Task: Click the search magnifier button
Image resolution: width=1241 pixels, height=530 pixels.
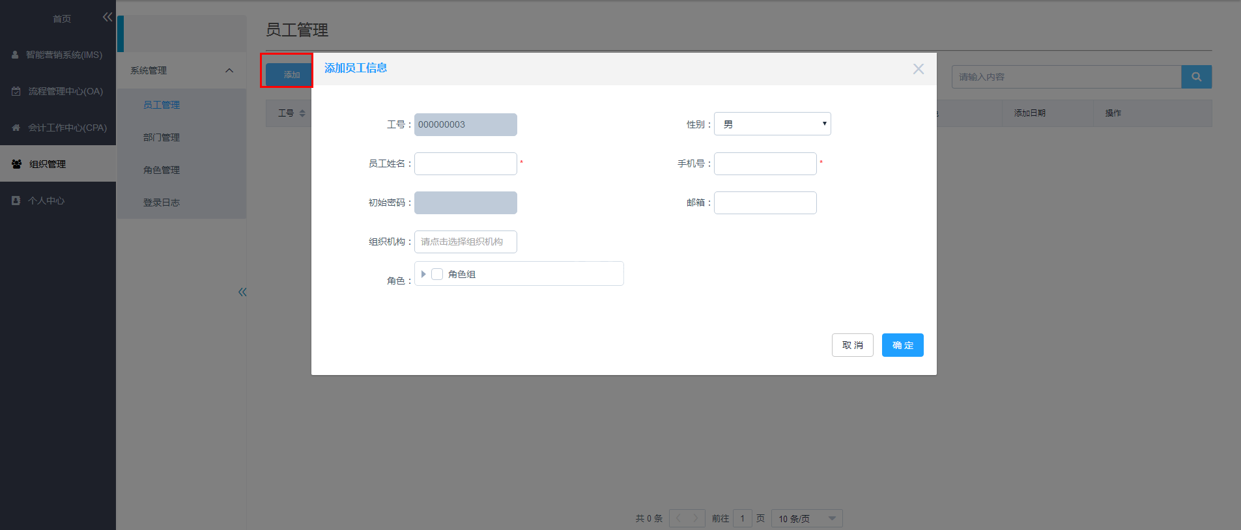Action: tap(1197, 77)
